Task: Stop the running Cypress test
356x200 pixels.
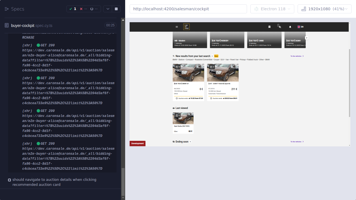Action: [116, 9]
